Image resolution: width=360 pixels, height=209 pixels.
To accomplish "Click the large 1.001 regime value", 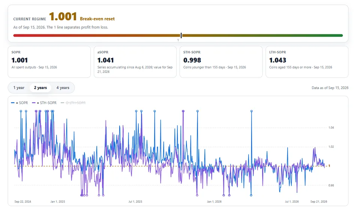I will pyautogui.click(x=63, y=16).
